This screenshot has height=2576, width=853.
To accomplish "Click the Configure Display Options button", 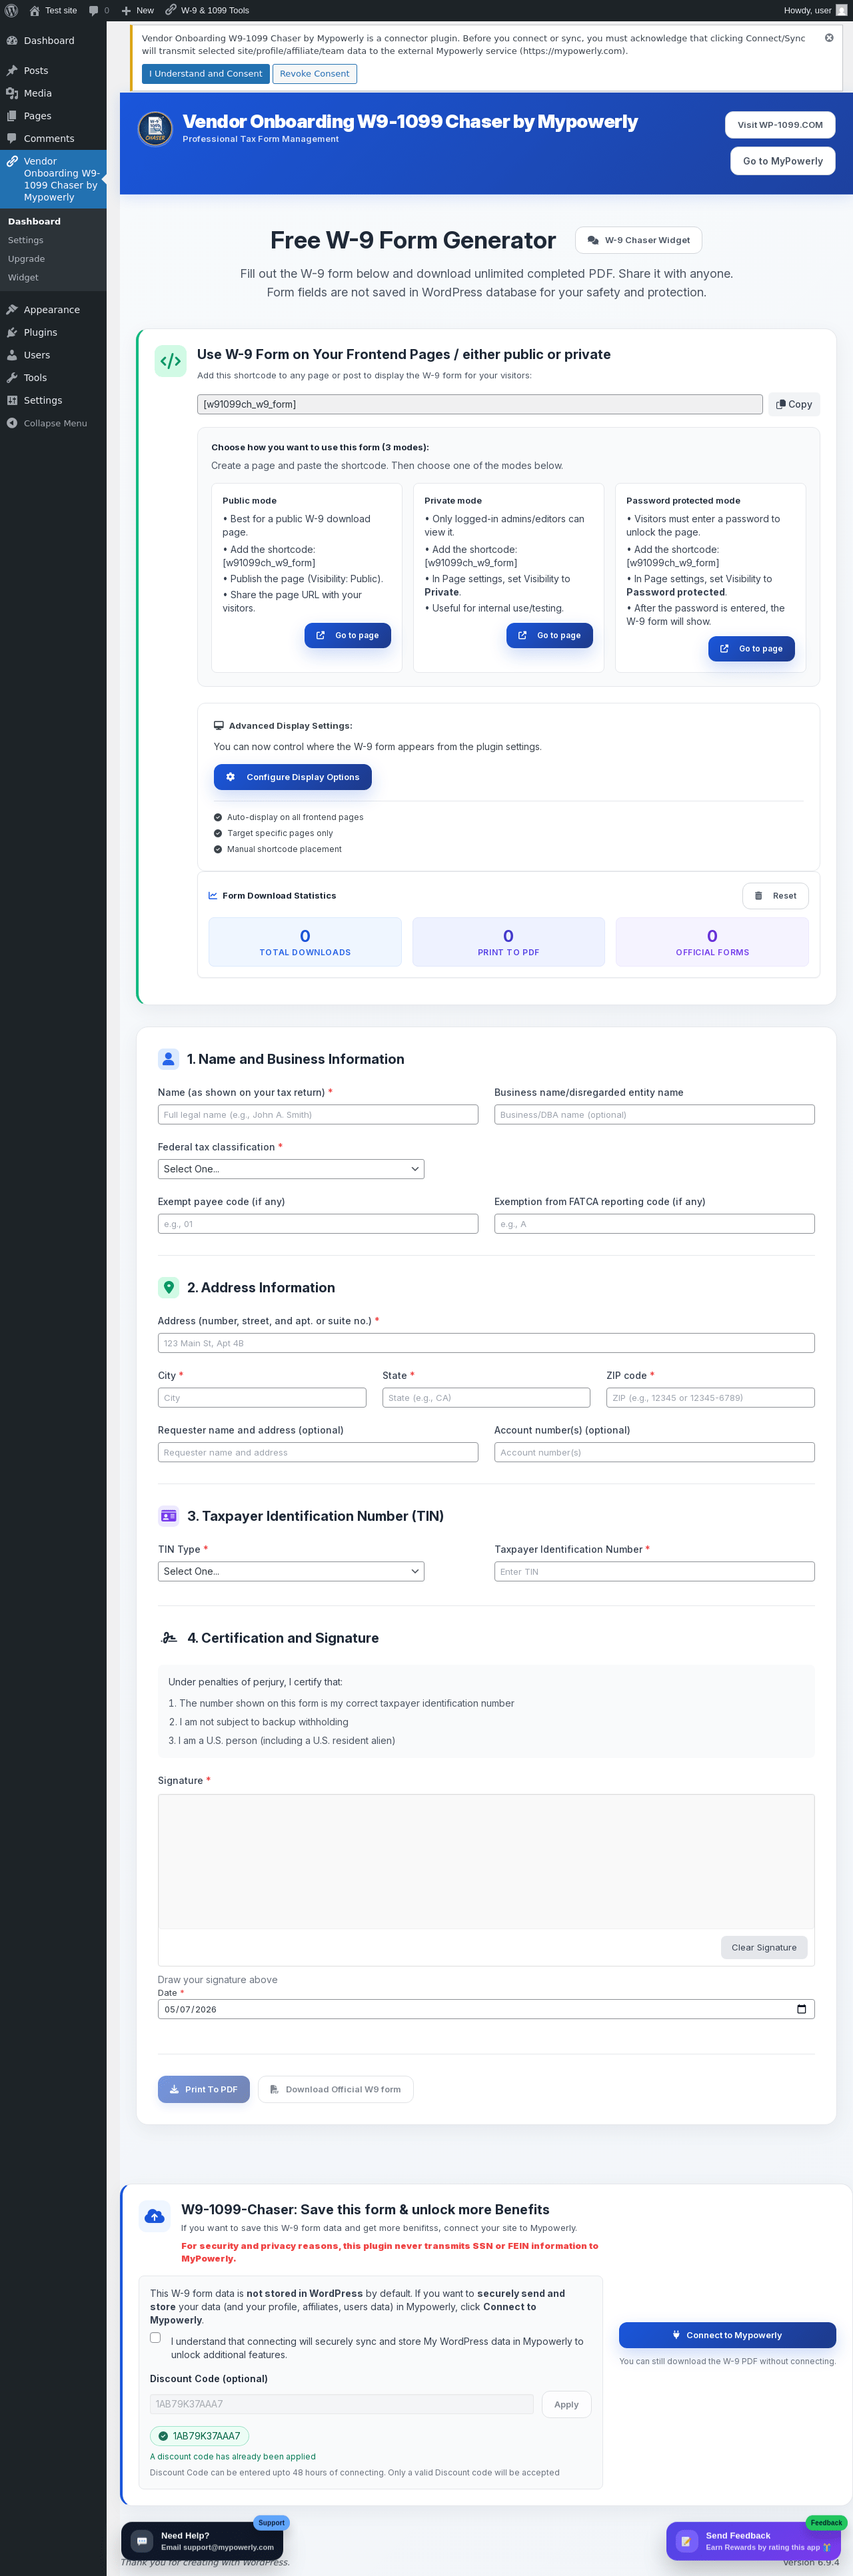I will 293,777.
